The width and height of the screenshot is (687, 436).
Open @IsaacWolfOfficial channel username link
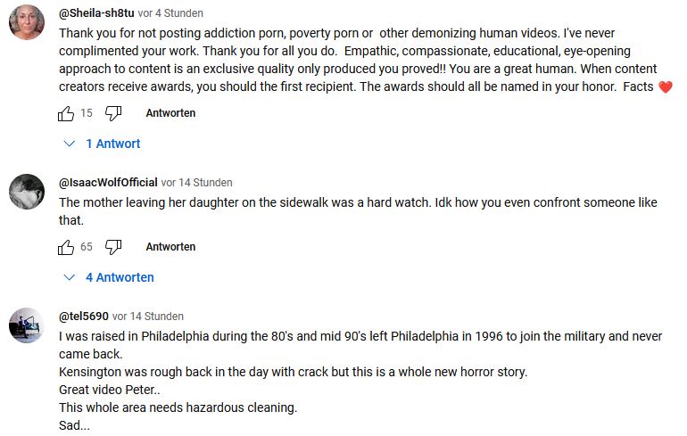pos(108,182)
